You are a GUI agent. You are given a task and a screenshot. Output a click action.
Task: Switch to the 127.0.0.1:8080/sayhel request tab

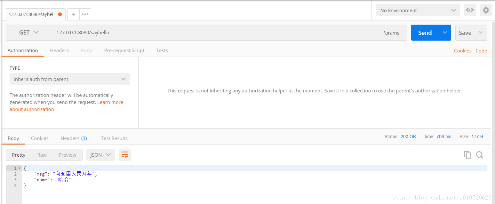point(36,14)
